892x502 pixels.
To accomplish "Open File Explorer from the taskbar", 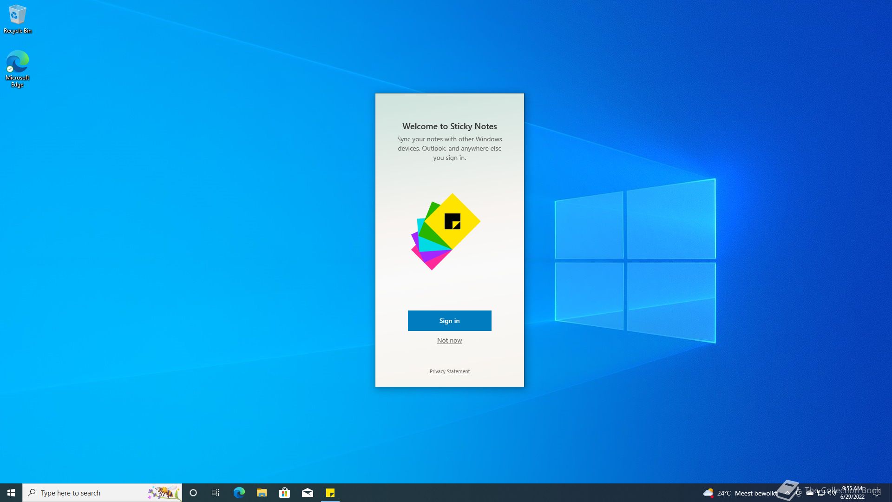I will click(262, 493).
